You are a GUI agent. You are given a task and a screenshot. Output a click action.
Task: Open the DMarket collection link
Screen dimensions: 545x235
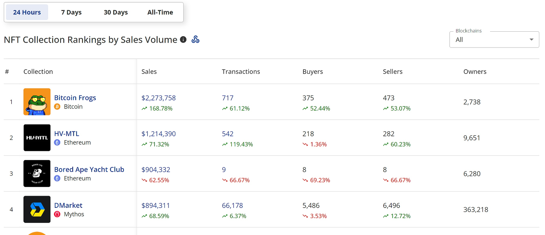[x=68, y=205]
